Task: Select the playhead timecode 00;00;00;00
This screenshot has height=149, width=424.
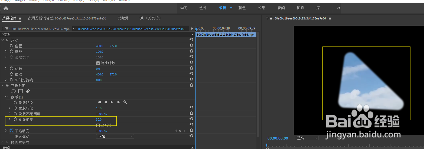Action: pyautogui.click(x=278, y=138)
